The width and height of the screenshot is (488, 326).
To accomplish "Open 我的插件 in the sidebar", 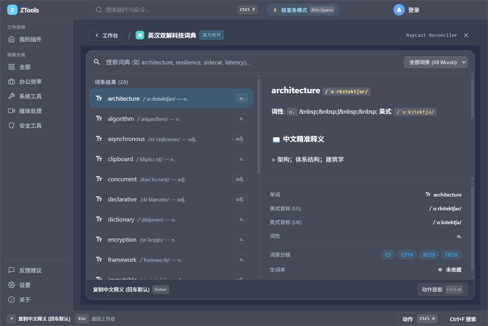I will click(36, 39).
